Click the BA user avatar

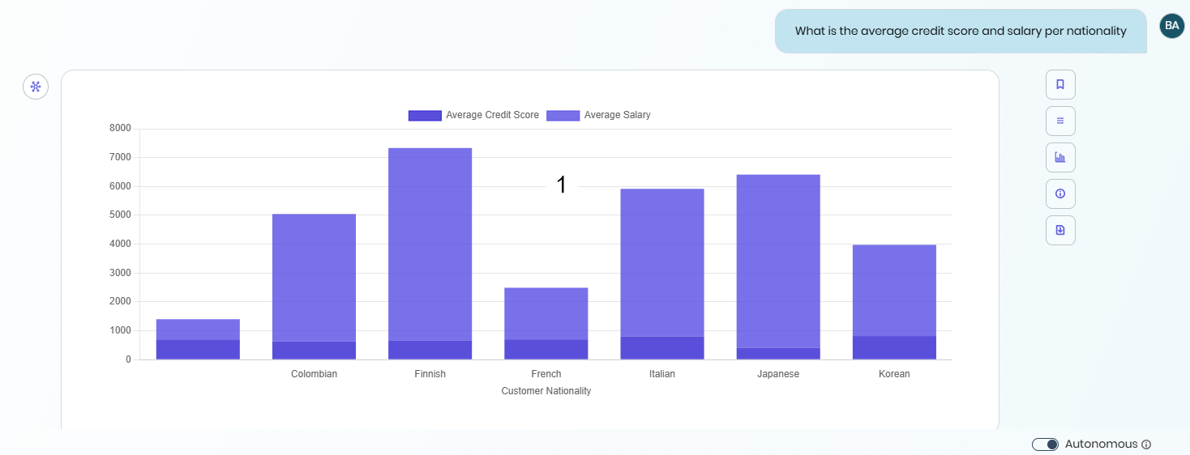pos(1171,25)
